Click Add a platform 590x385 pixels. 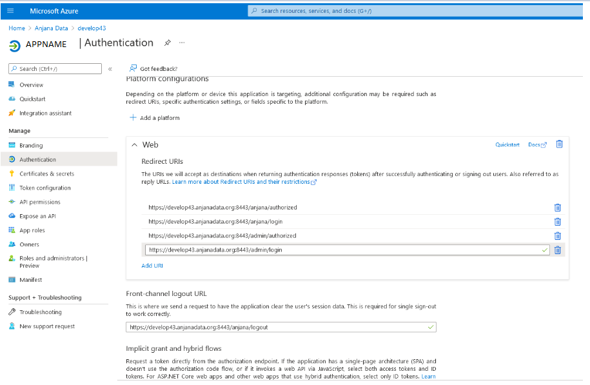(155, 118)
